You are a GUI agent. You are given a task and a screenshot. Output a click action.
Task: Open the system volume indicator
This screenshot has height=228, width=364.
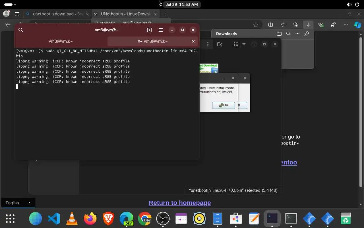click(x=349, y=5)
